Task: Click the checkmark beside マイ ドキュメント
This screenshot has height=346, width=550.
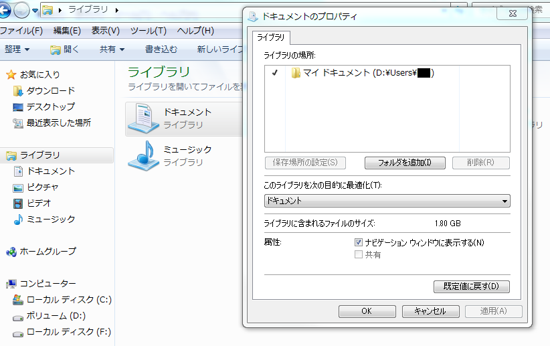Action: tap(274, 73)
